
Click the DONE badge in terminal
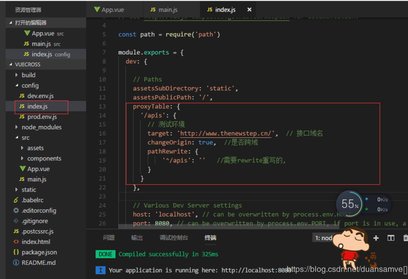coord(106,254)
